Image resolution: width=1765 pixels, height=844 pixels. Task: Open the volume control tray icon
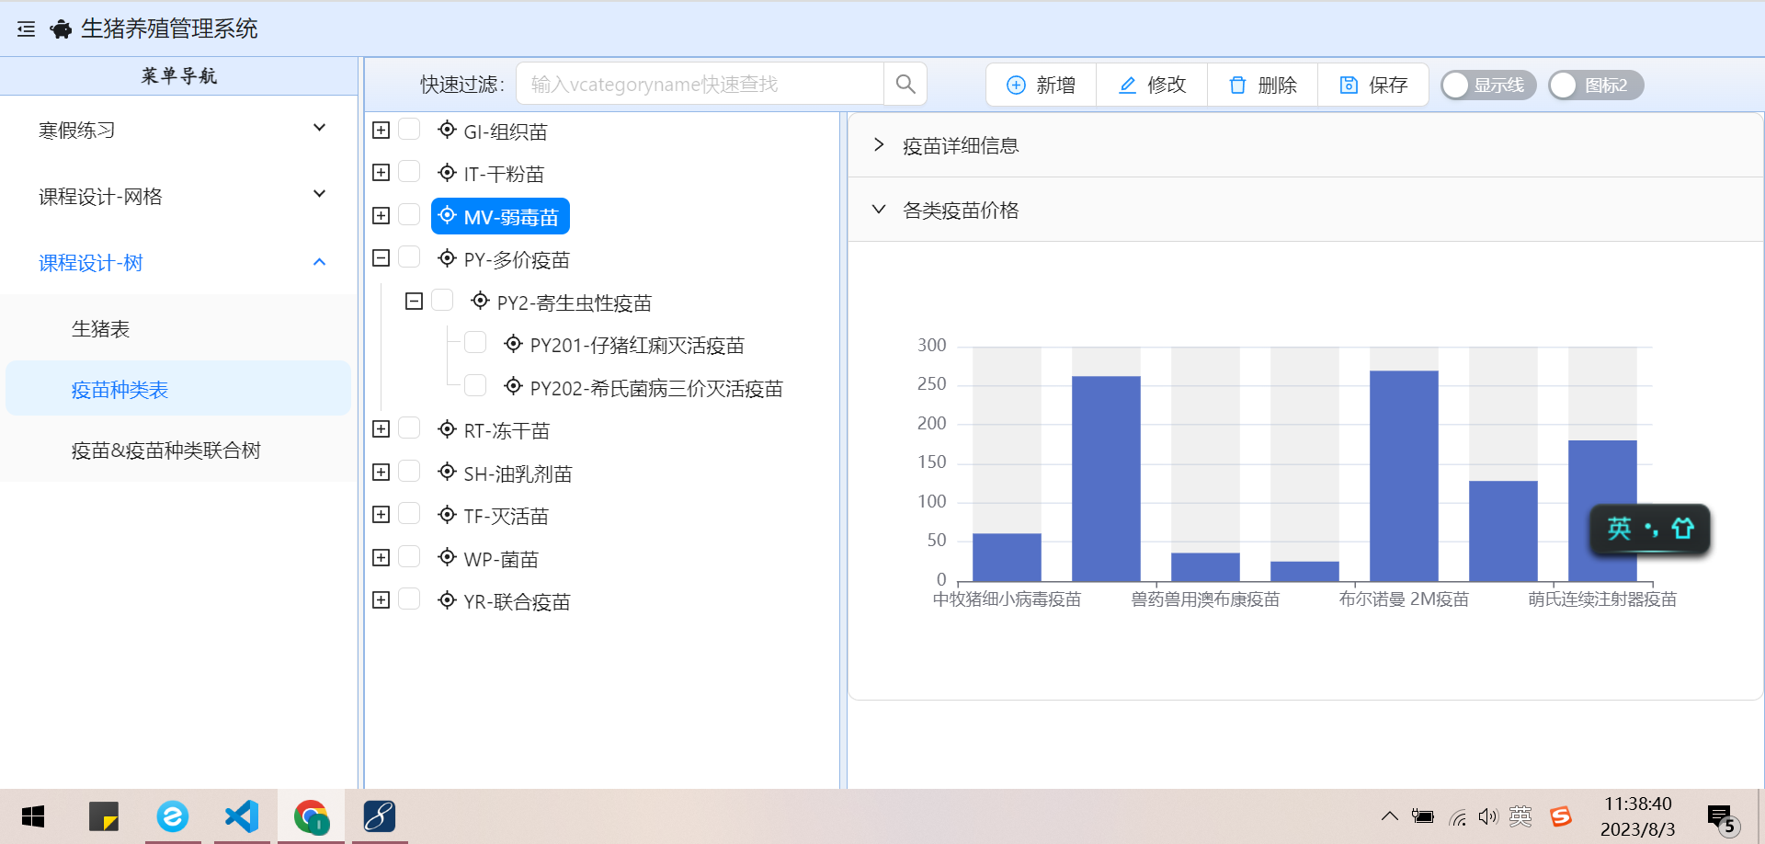(x=1487, y=816)
